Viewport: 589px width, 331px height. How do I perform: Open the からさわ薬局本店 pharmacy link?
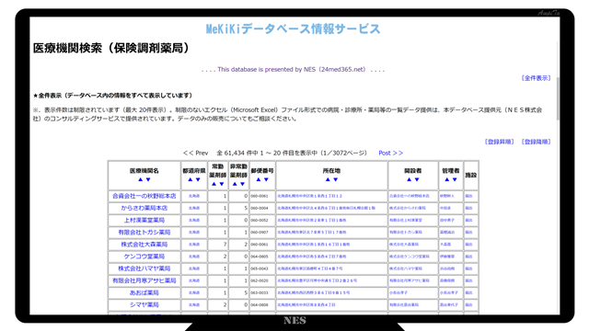click(144, 208)
